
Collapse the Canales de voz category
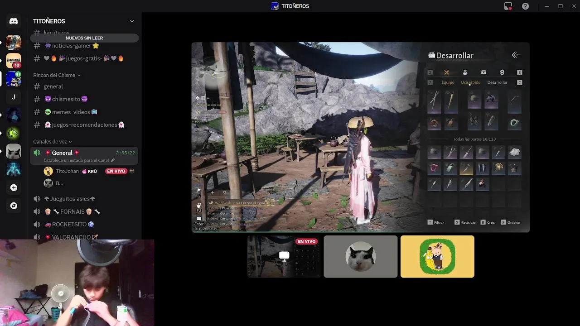53,142
